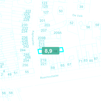The height and width of the screenshot is (101, 101).
Task: Click parcel number 55
Action: (27, 72)
